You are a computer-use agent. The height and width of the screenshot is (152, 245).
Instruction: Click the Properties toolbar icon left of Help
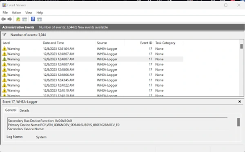(x=24, y=19)
